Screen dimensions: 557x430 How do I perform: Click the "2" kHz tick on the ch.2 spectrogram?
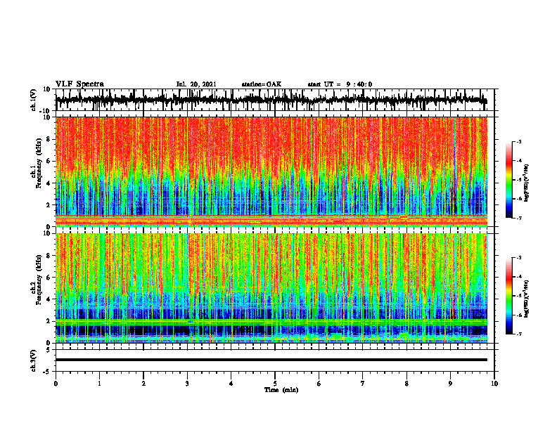(49, 321)
